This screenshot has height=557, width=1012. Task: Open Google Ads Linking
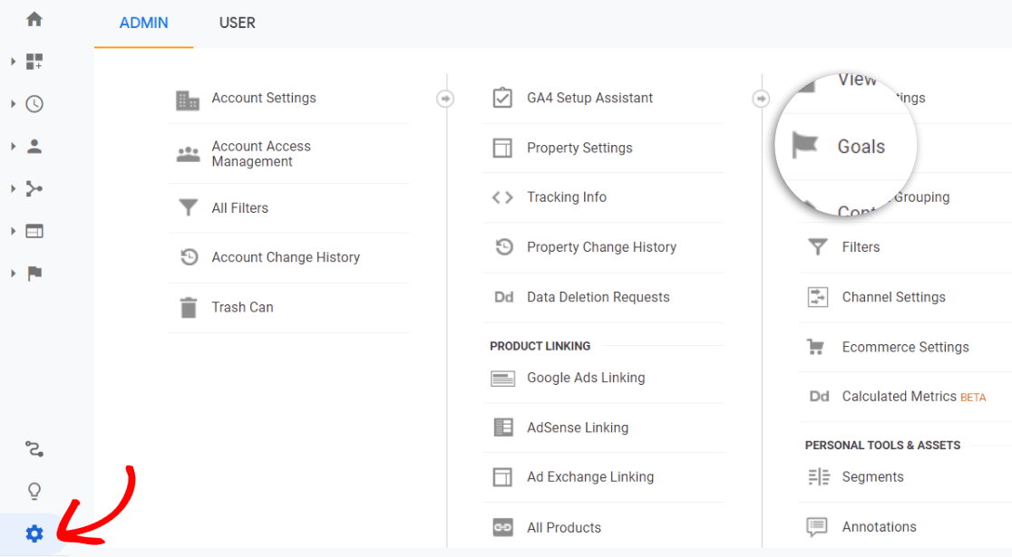click(x=586, y=378)
